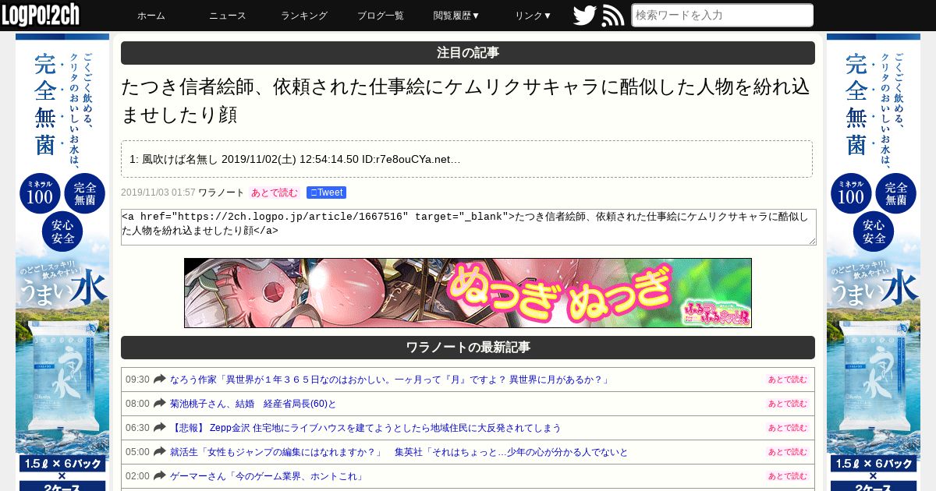
Task: Click あとで読む for 就活生 article
Action: click(x=788, y=452)
